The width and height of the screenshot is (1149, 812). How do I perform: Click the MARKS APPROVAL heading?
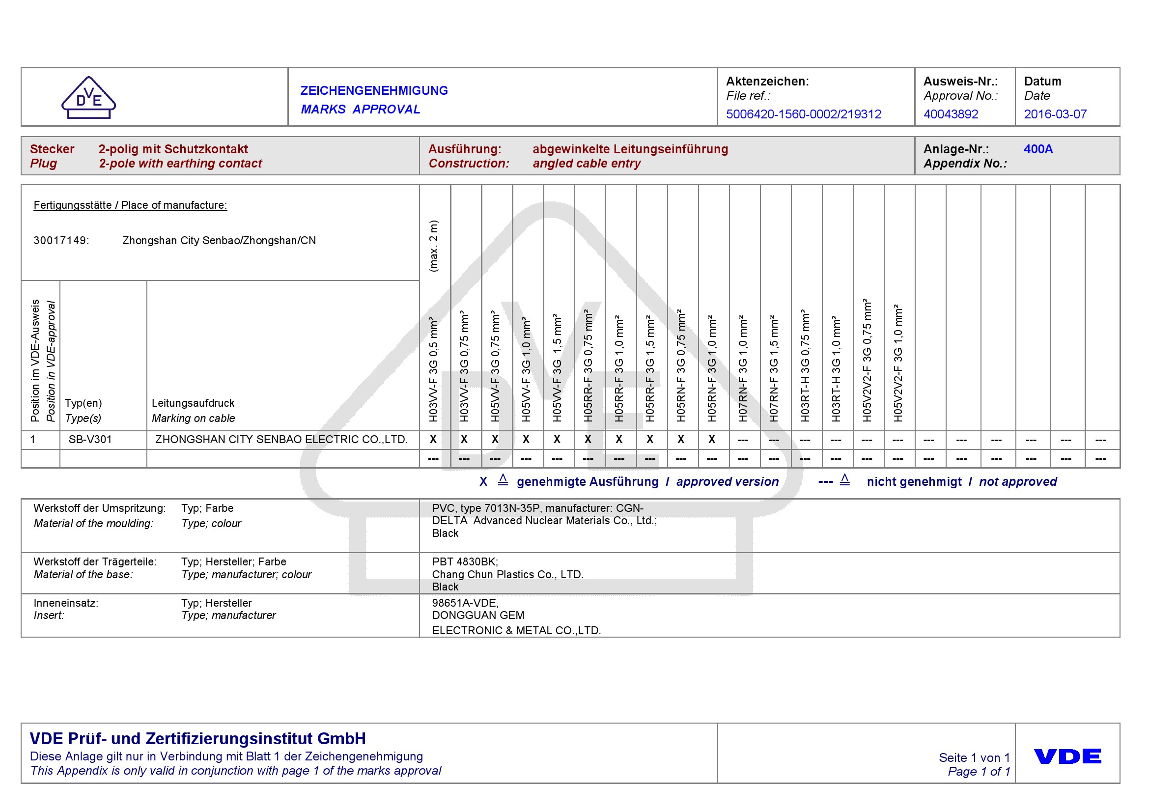[360, 109]
